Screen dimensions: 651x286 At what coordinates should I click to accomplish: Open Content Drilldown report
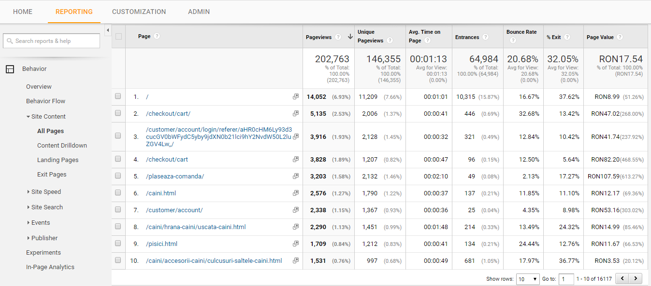(62, 146)
